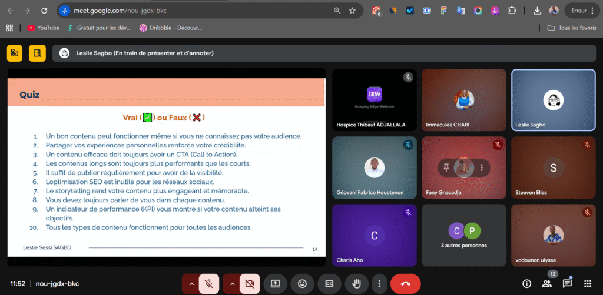Raise your hand in the meeting
603x295 pixels.
click(x=357, y=284)
